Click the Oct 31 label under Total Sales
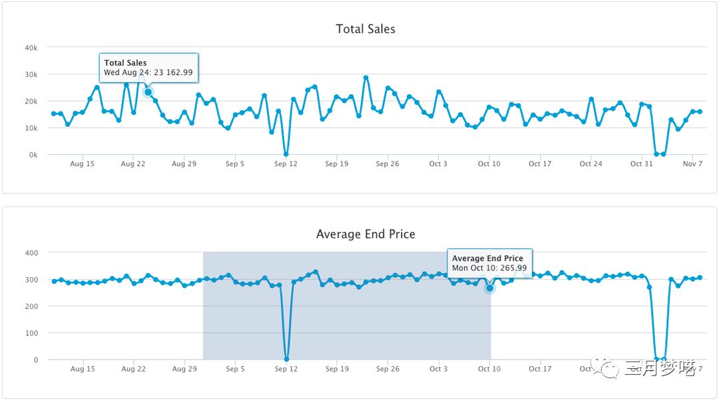Viewport: 719px width, 400px height. tap(641, 164)
